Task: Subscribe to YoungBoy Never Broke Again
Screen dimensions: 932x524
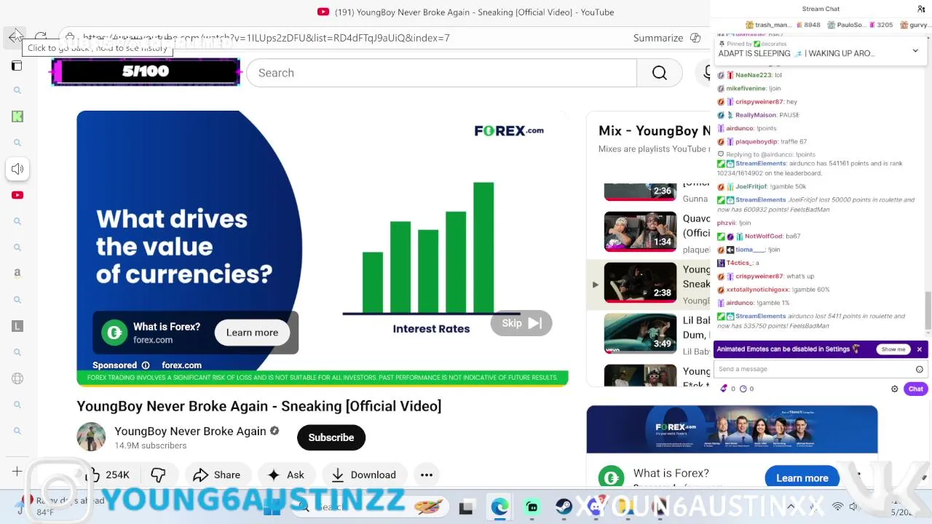Action: tap(331, 437)
